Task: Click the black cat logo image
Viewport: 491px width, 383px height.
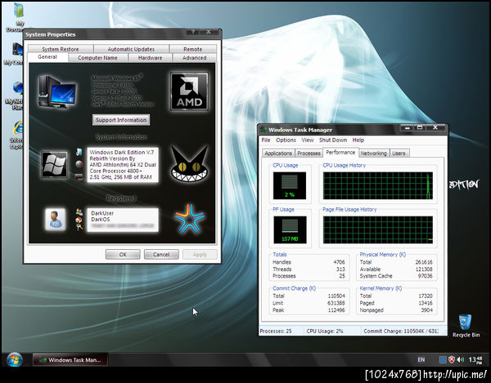Action: pyautogui.click(x=189, y=164)
